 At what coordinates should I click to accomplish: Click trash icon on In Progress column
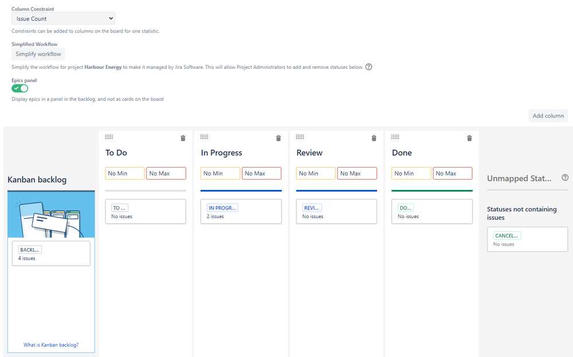(278, 138)
